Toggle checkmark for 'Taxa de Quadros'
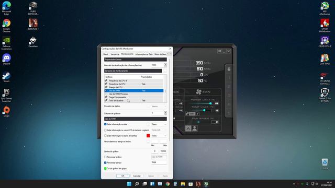335x188 pixels. point(106,100)
